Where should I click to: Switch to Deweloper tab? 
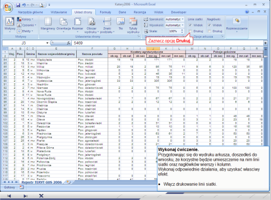coord(178,12)
